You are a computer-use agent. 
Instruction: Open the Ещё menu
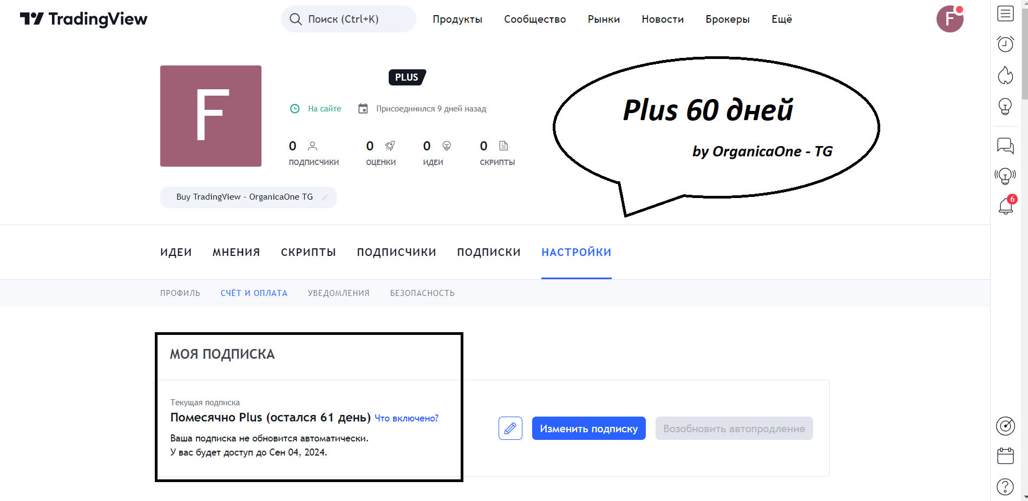point(782,19)
